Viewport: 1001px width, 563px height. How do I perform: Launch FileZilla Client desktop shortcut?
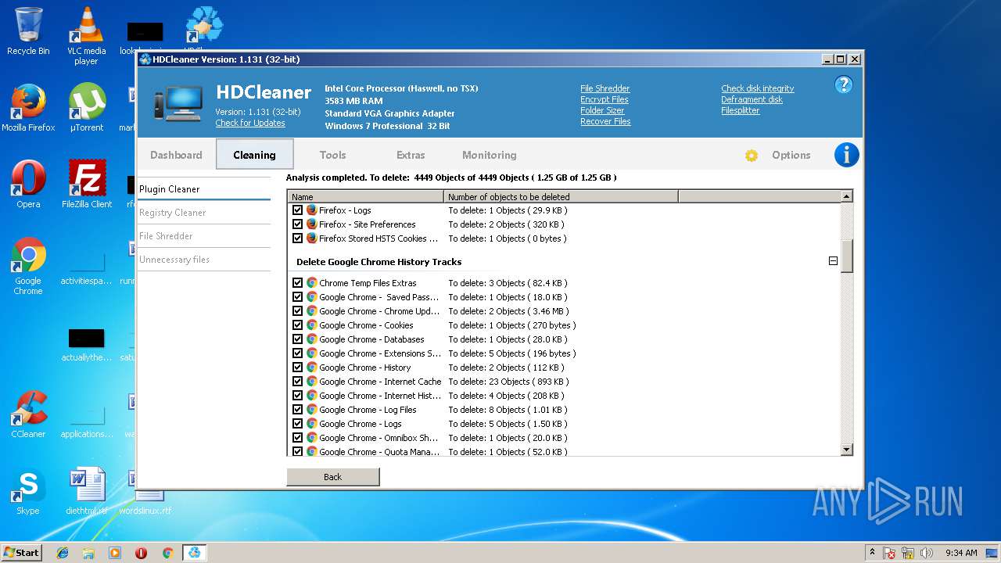click(x=87, y=185)
